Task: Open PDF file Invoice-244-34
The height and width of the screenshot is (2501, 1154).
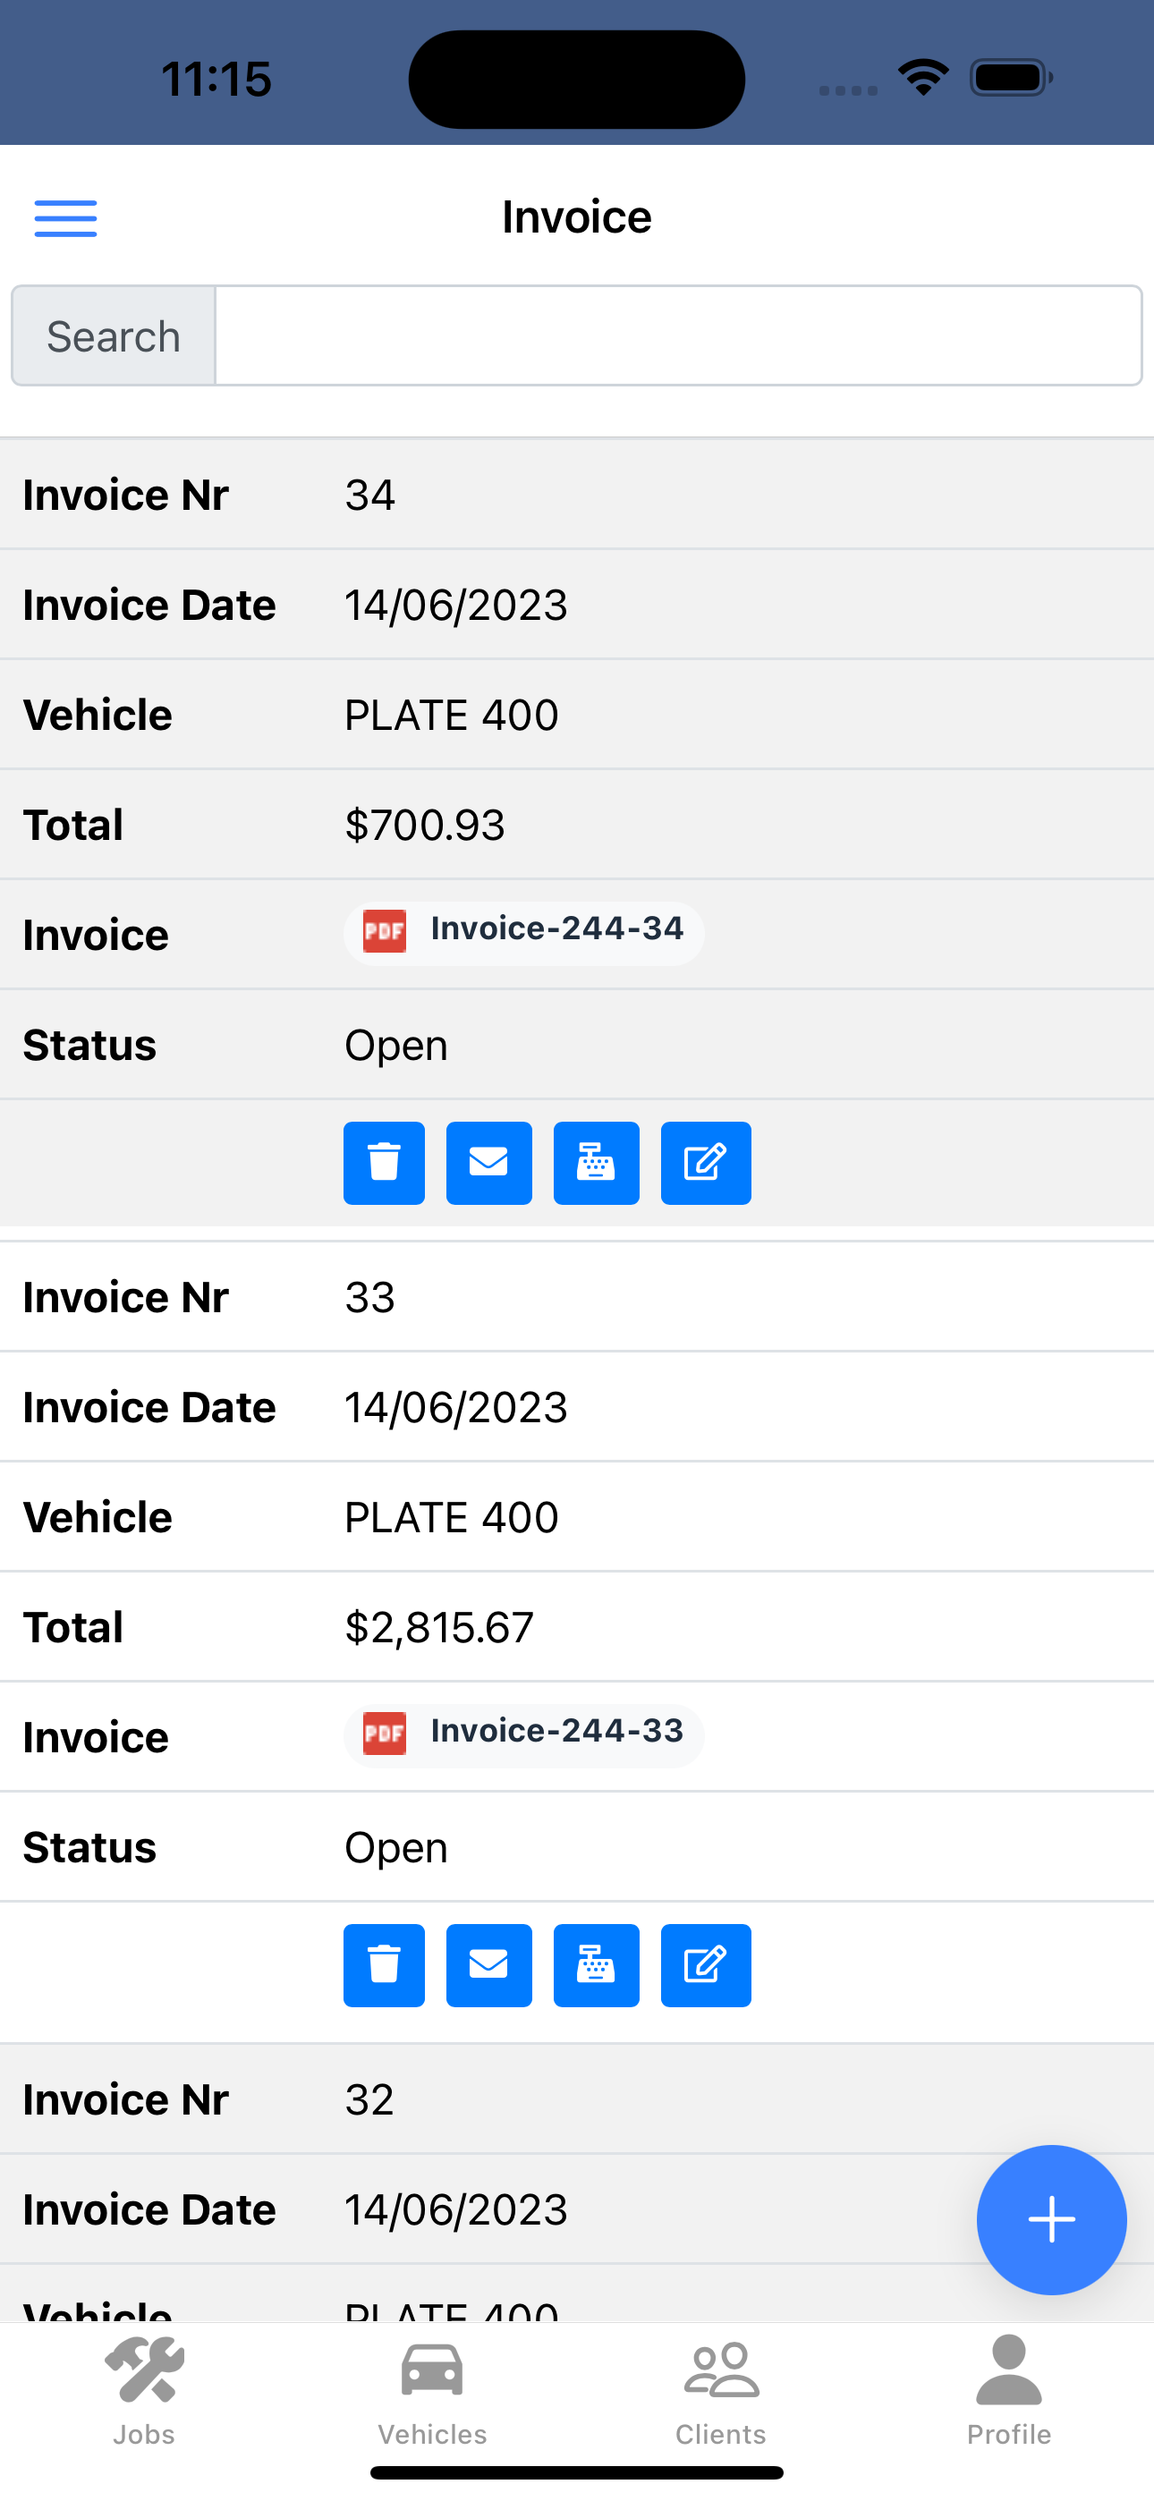Action: pos(522,932)
